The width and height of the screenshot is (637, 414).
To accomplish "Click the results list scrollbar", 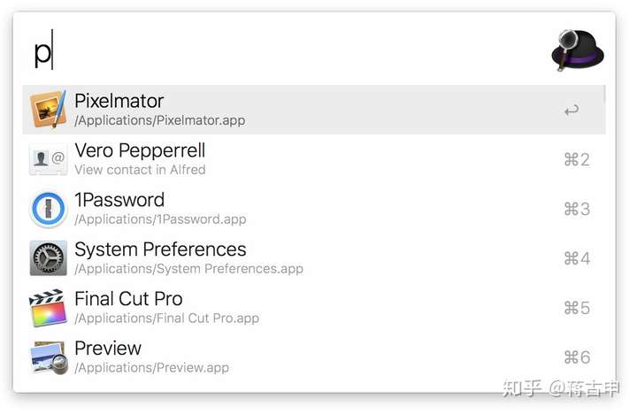I will click(605, 94).
